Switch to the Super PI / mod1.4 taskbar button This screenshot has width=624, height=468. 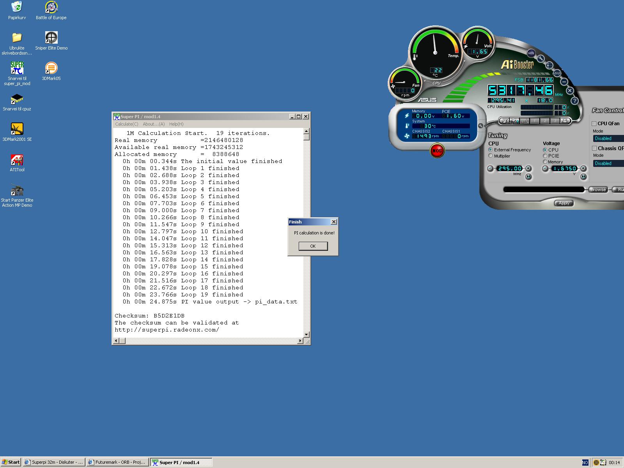[x=181, y=462]
